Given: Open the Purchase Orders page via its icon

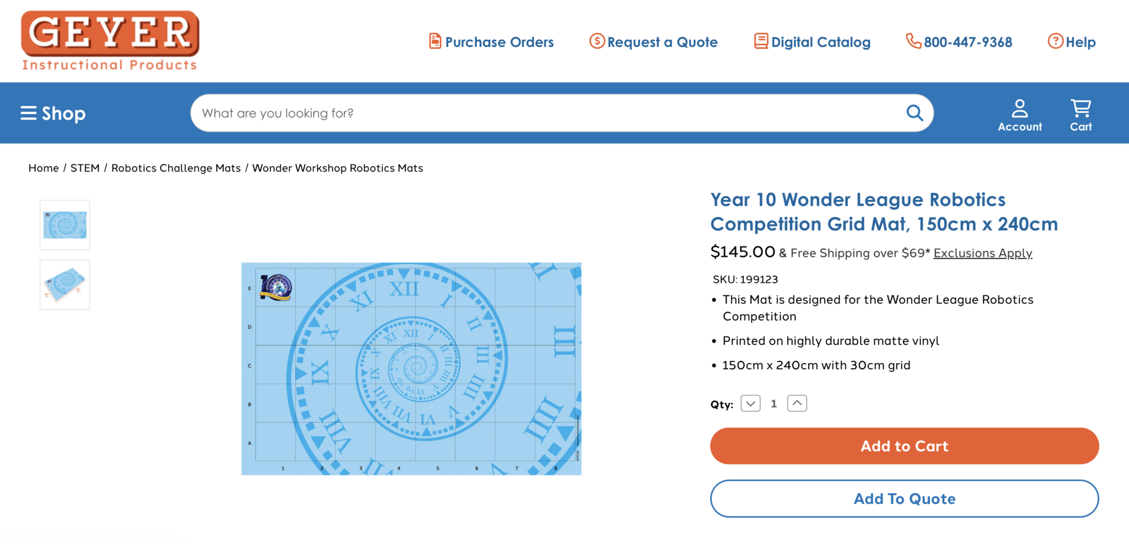Looking at the screenshot, I should coord(435,41).
